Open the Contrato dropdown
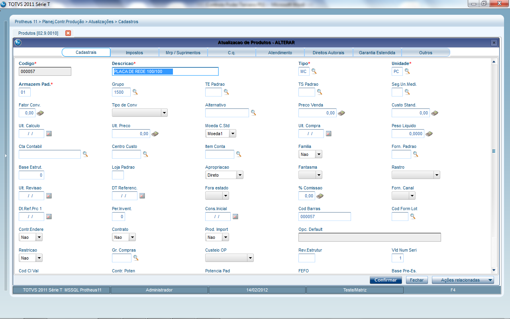 pyautogui.click(x=132, y=237)
